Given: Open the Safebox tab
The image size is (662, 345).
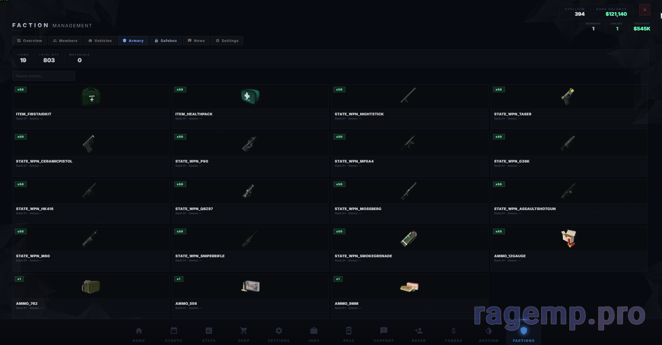Looking at the screenshot, I should coord(166,41).
